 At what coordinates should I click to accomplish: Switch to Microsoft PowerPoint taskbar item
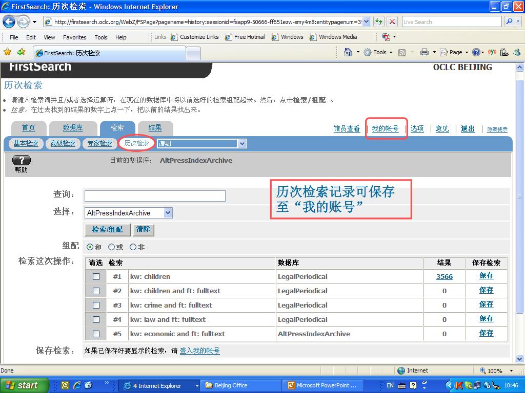coord(324,385)
